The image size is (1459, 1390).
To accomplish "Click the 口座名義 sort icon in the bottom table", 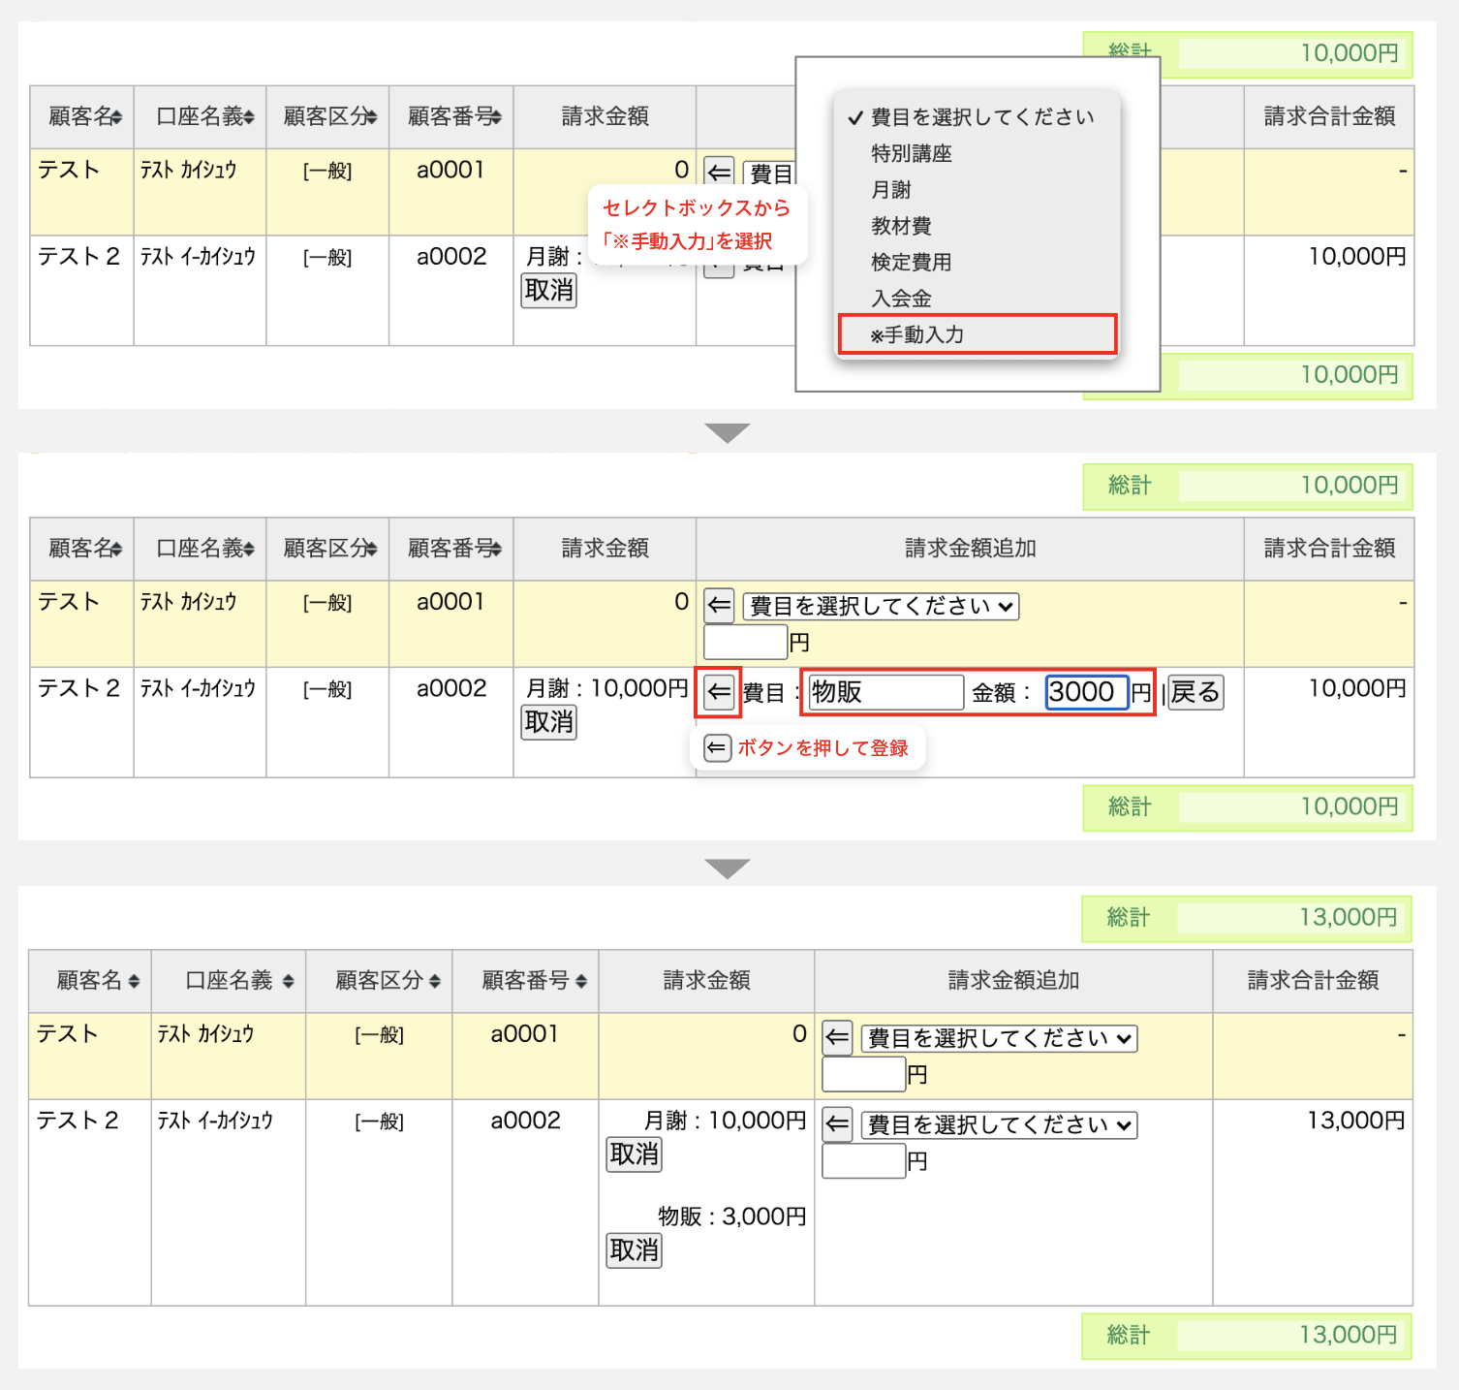I will [288, 981].
